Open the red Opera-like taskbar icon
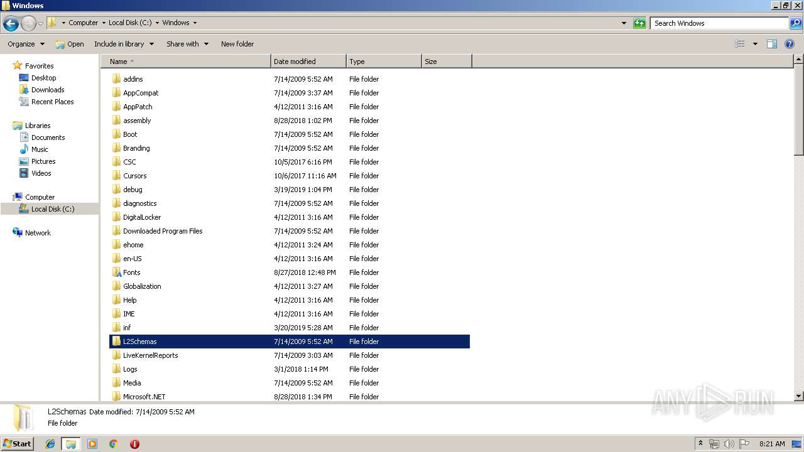 (134, 444)
